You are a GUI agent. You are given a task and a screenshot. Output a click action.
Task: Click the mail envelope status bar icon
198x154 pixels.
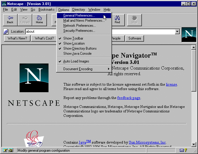coord(182,150)
